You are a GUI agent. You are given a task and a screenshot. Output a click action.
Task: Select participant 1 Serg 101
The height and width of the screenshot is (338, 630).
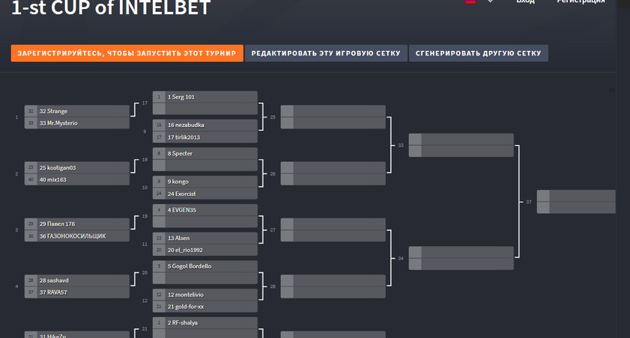[x=205, y=97]
